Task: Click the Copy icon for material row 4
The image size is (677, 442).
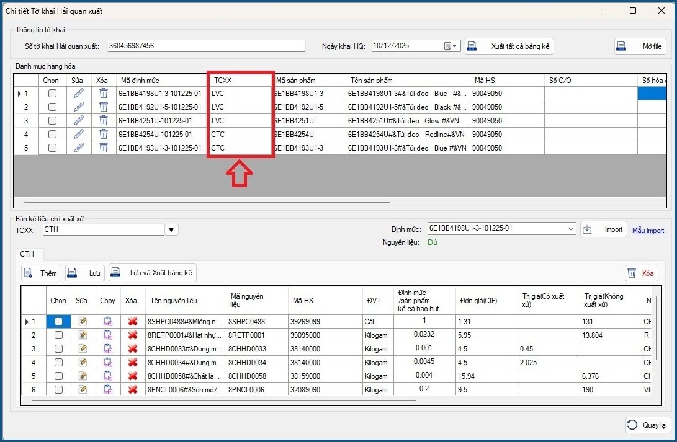Action: pyautogui.click(x=107, y=363)
